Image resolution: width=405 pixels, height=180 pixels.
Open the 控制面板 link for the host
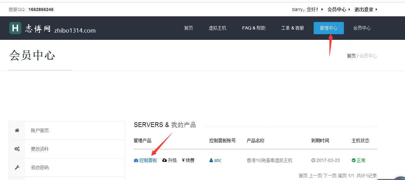pyautogui.click(x=148, y=161)
